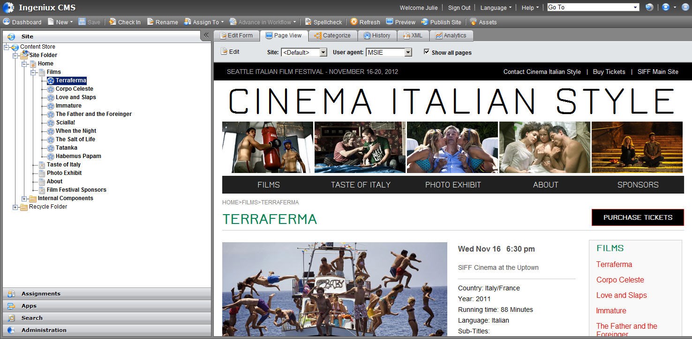The image size is (692, 339).
Task: Click the boxing scene banner thumbnail
Action: coord(268,147)
